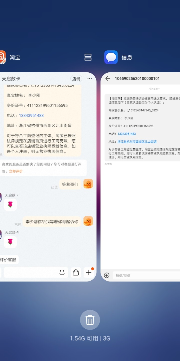Tap the 商家会员名 line in Messages

coord(133,110)
